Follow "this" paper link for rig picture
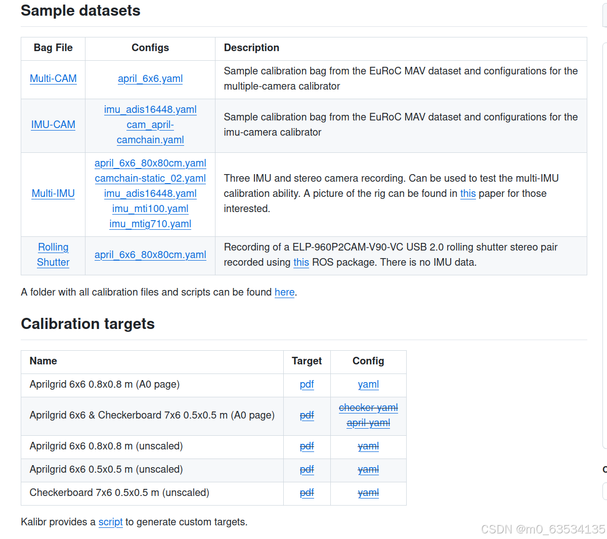The height and width of the screenshot is (539, 607). click(468, 193)
